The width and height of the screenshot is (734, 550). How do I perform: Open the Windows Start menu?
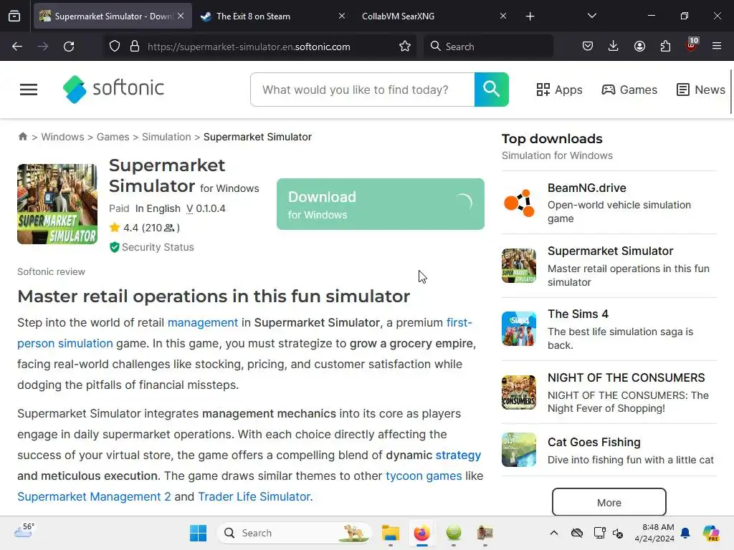coord(198,533)
